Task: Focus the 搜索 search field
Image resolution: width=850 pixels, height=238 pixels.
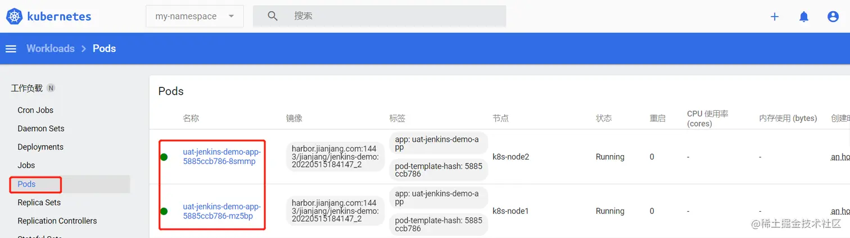Action: click(379, 16)
